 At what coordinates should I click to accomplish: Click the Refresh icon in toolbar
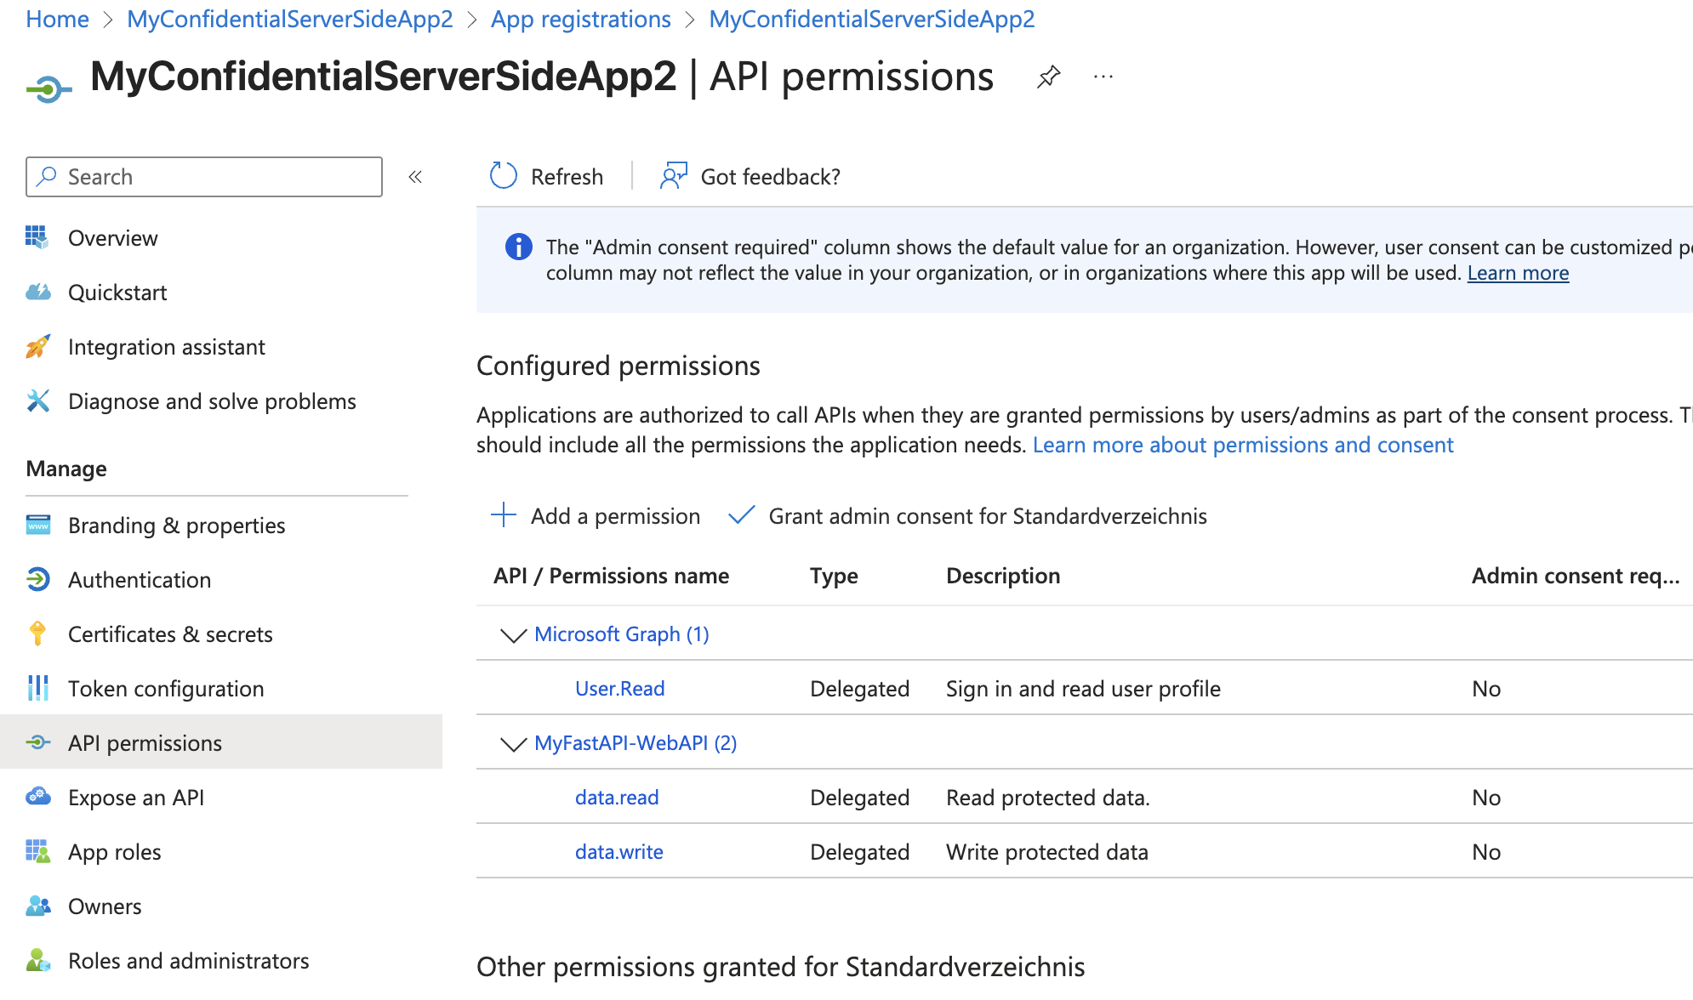pyautogui.click(x=504, y=176)
